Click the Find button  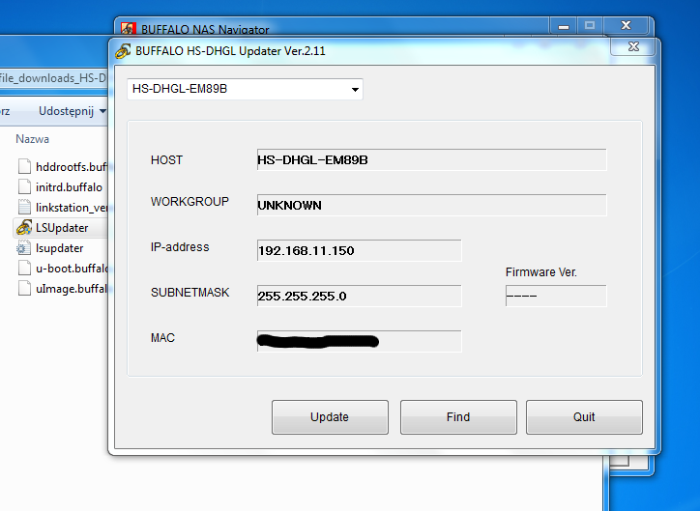click(458, 417)
